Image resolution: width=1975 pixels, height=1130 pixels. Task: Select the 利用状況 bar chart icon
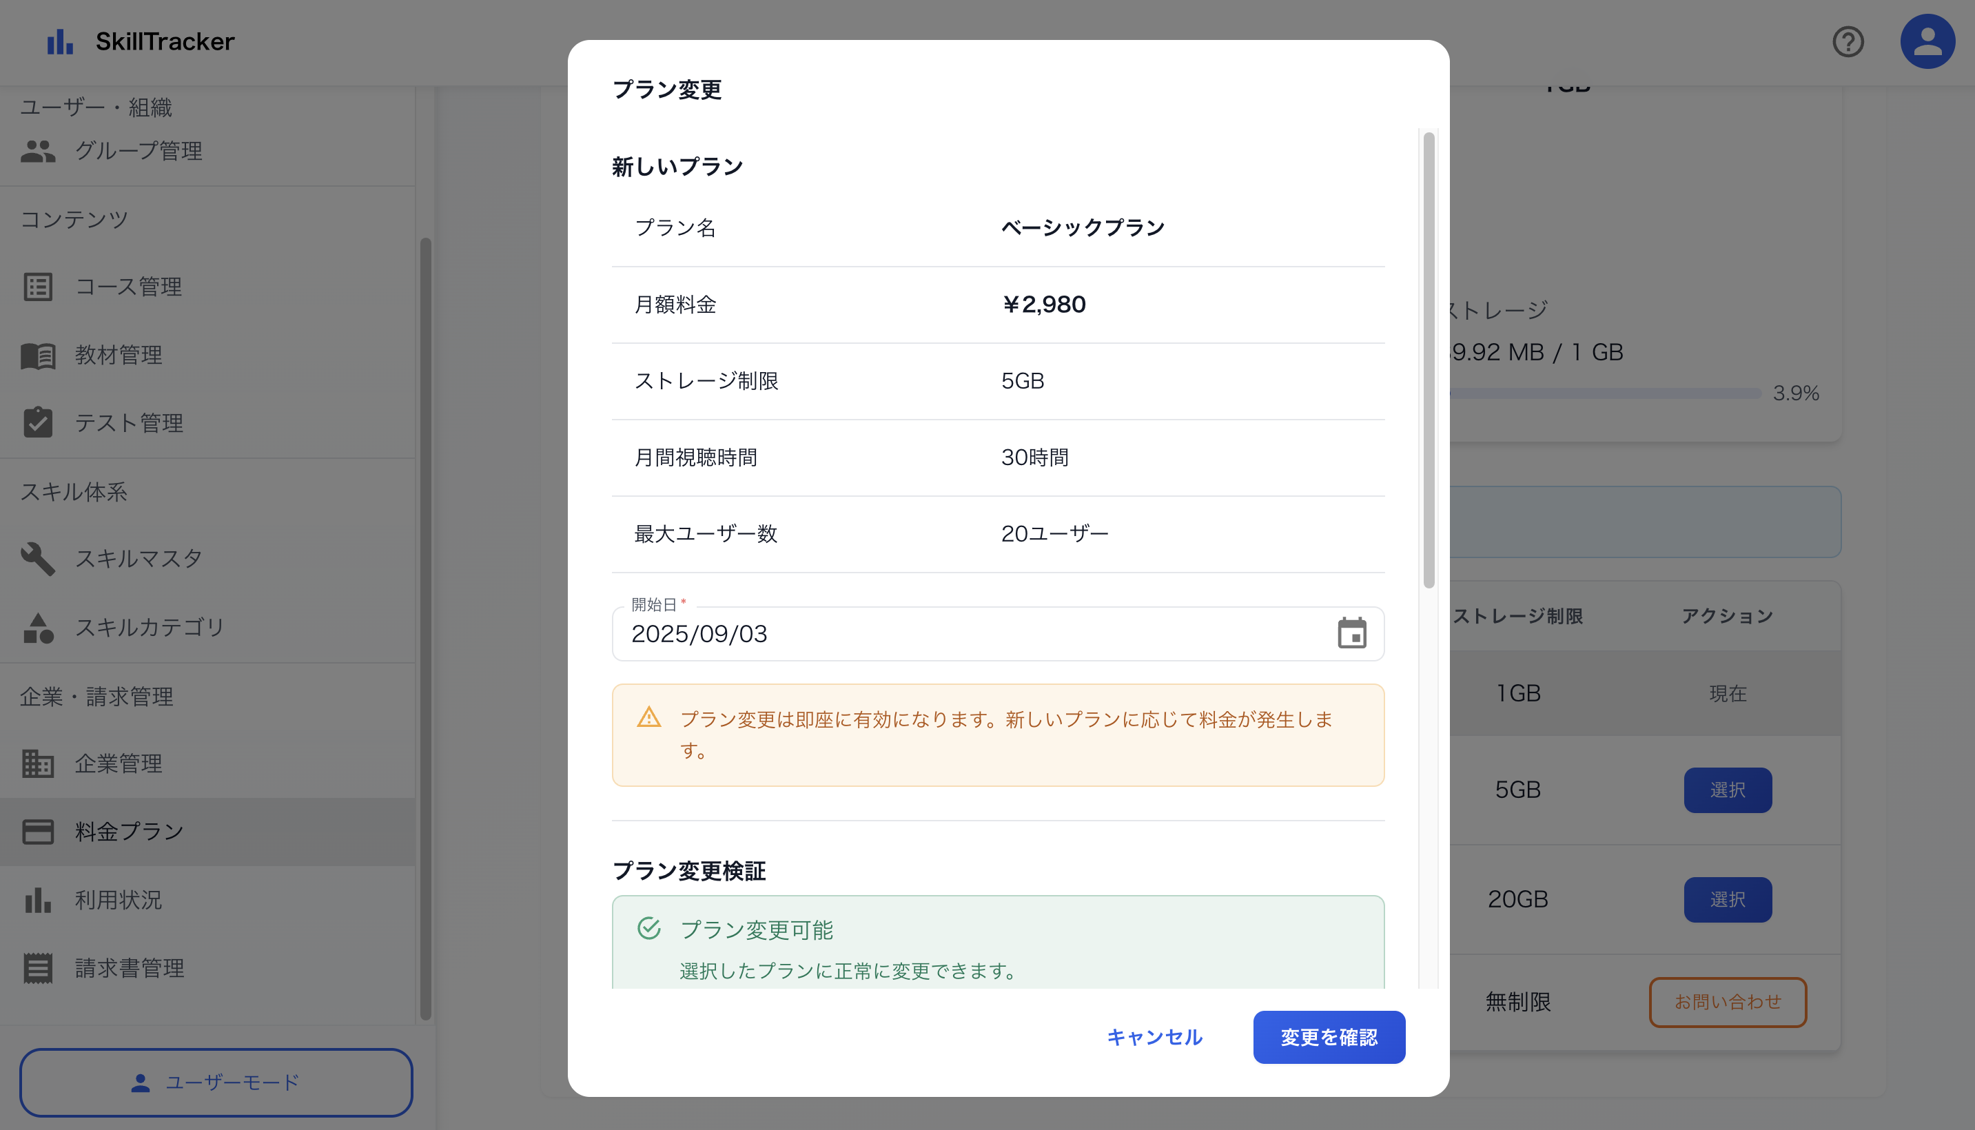[x=38, y=899]
